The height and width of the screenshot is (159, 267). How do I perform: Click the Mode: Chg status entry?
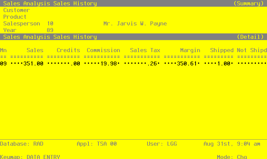point(232,157)
